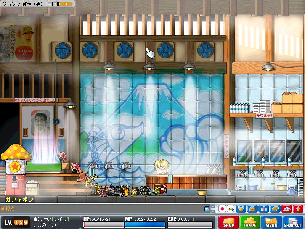The width and height of the screenshot is (305, 229).
Task: Open the stats bar chart icon
Action: point(264,209)
